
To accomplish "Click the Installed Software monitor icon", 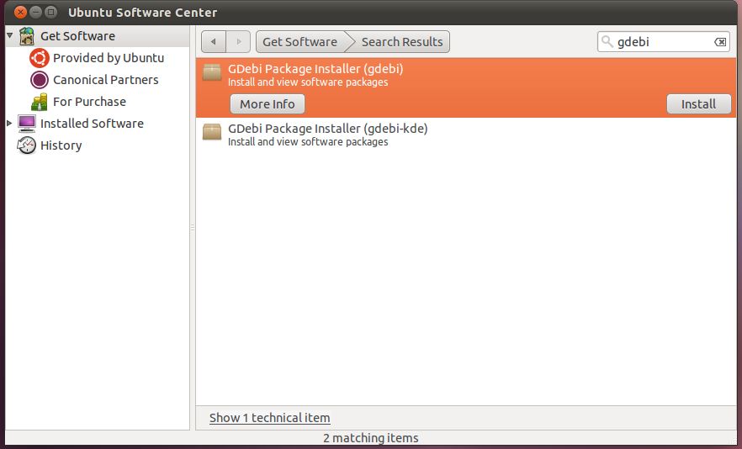I will (x=27, y=124).
